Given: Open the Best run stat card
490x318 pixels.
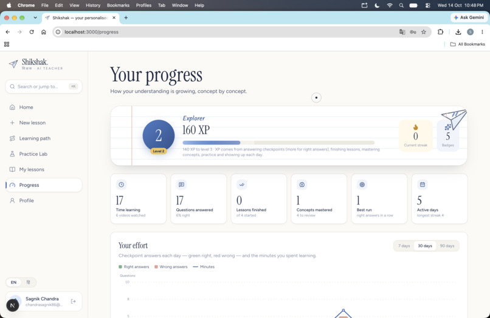Looking at the screenshot, I should point(379,199).
